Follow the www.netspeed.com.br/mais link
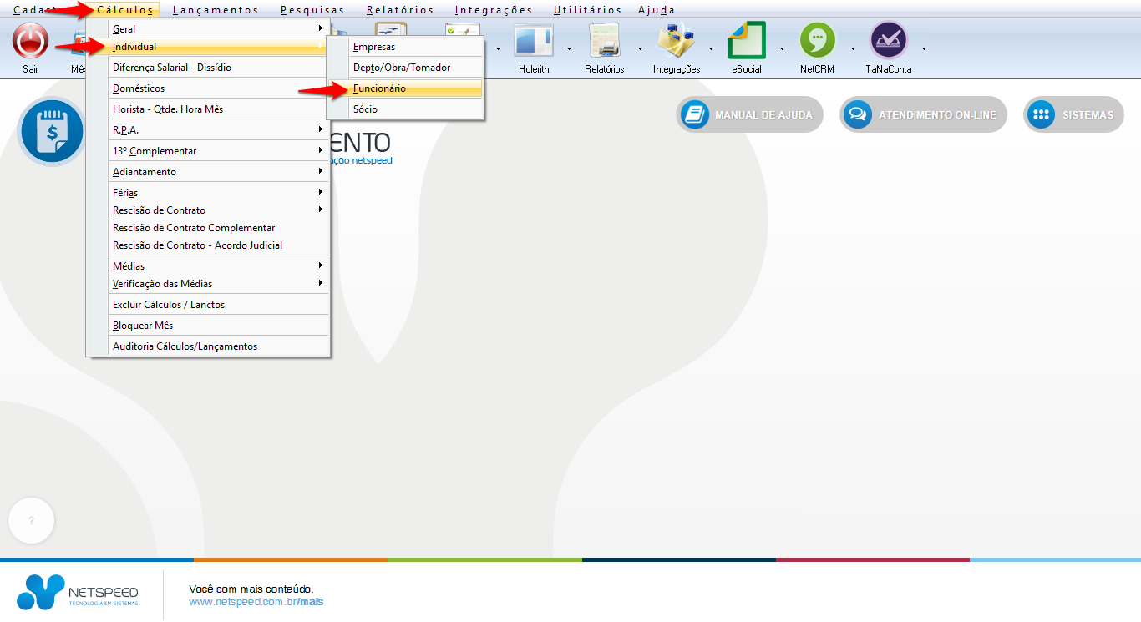The width and height of the screenshot is (1141, 622). click(x=256, y=602)
